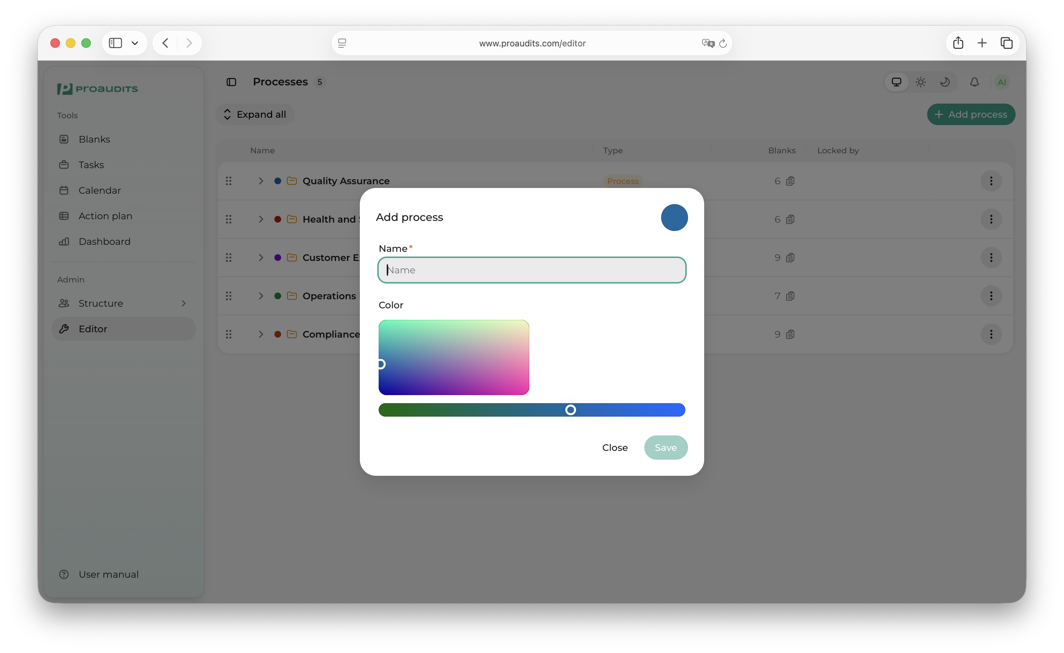Image resolution: width=1064 pixels, height=653 pixels.
Task: Click the ProAudits logo
Action: 98,88
